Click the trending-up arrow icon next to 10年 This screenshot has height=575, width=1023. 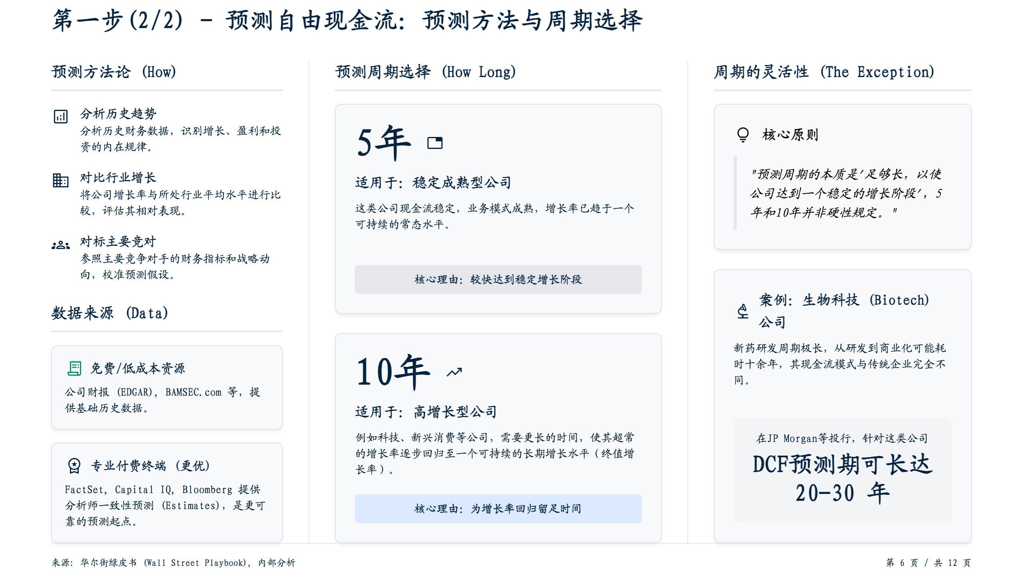pyautogui.click(x=454, y=372)
